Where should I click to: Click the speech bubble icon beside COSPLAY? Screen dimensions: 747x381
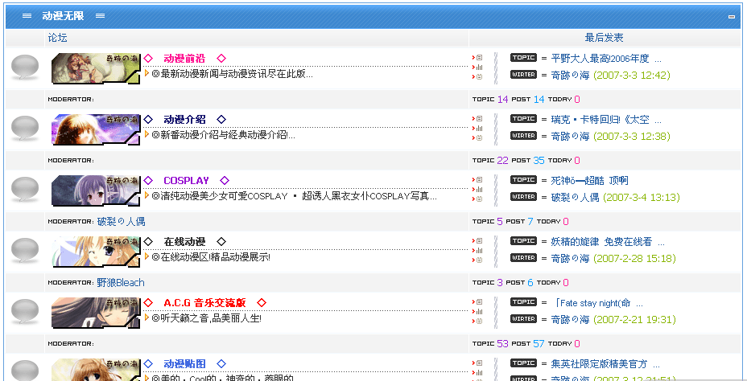[25, 190]
